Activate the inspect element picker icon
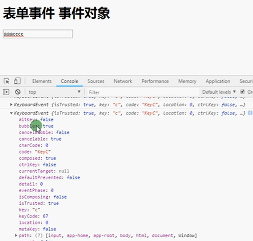This screenshot has height=241, width=253. coord(6,81)
